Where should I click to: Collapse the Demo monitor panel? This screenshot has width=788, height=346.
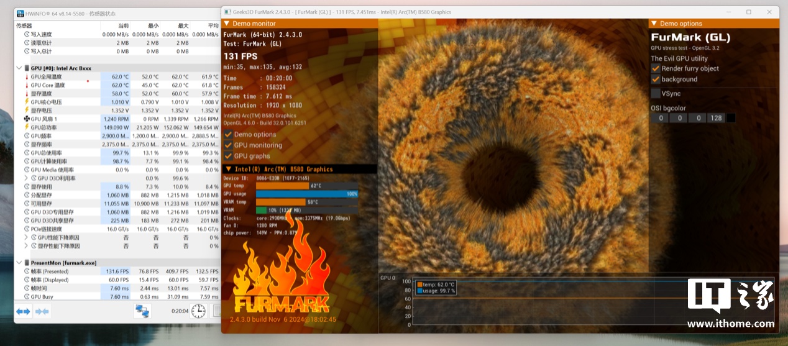point(227,24)
